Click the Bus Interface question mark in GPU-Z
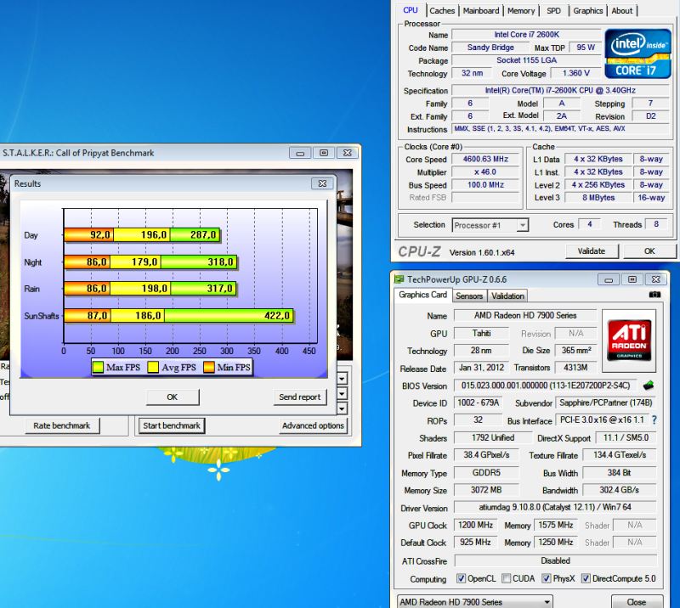This screenshot has width=680, height=608. (x=654, y=419)
